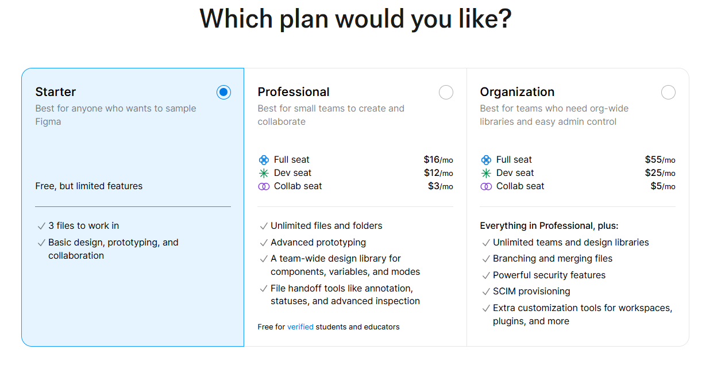Click 'Free, but limited features' text
Screen dimensions: 725x376
coord(89,186)
